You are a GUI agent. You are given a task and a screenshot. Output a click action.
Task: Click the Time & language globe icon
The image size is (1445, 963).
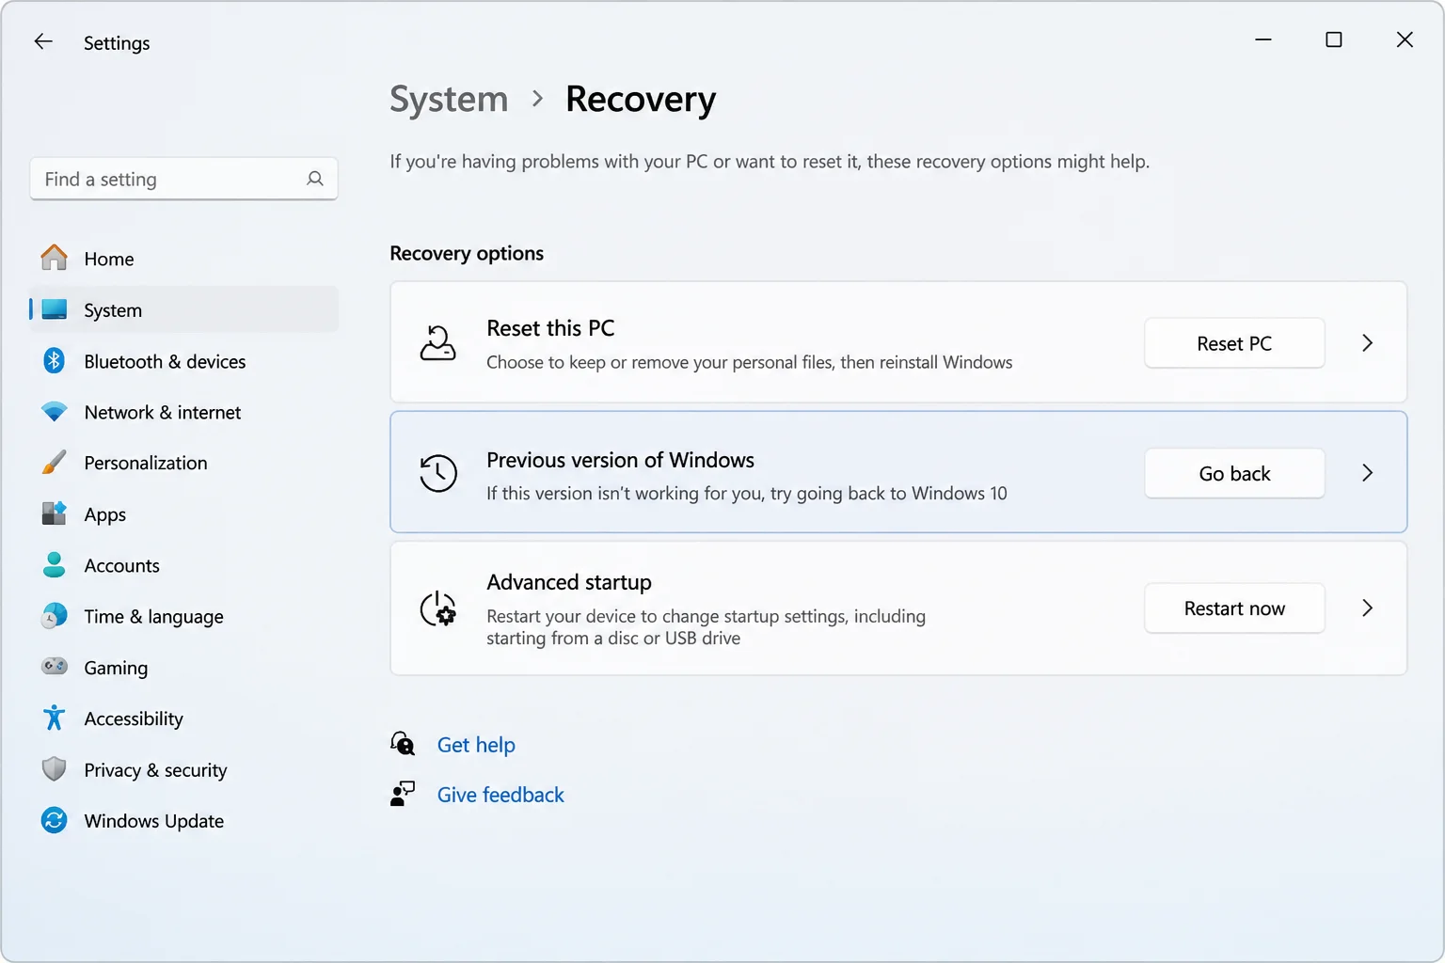click(x=55, y=616)
